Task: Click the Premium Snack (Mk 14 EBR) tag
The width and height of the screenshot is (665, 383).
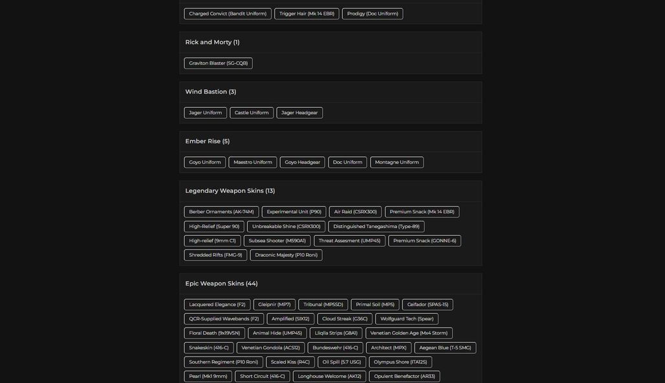Action: pos(422,212)
